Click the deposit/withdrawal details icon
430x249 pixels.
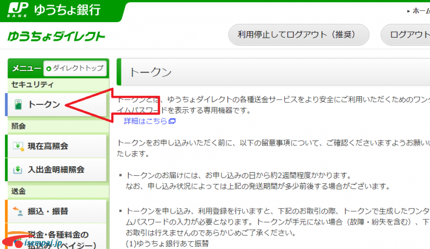(18, 169)
